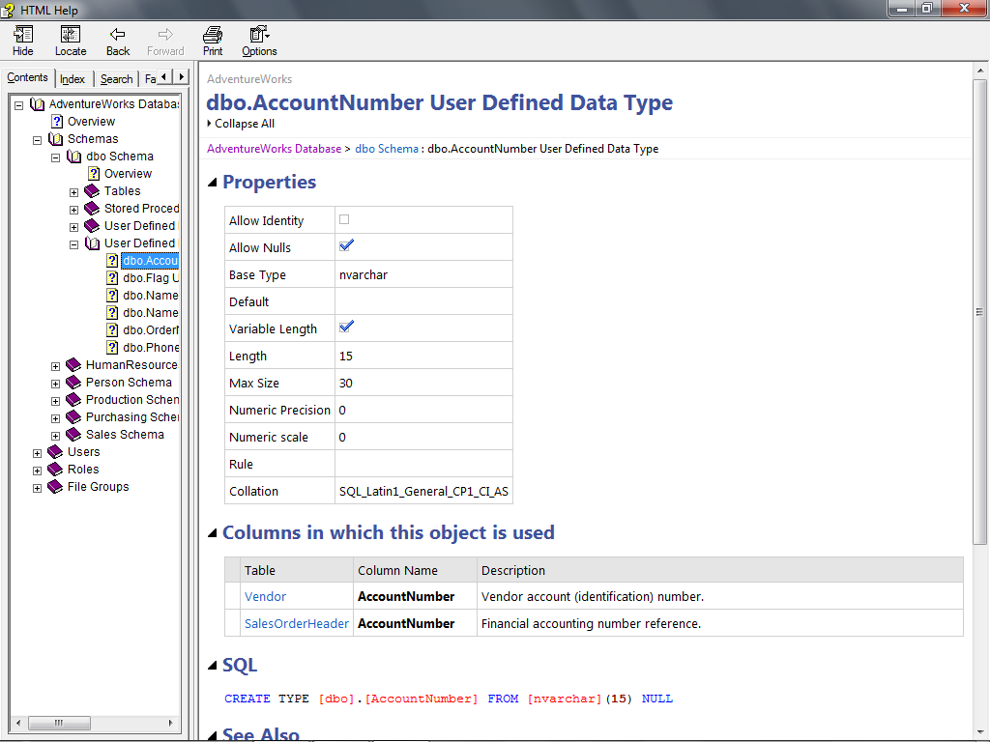990x742 pixels.
Task: Click Collapse All link
Action: (x=244, y=124)
